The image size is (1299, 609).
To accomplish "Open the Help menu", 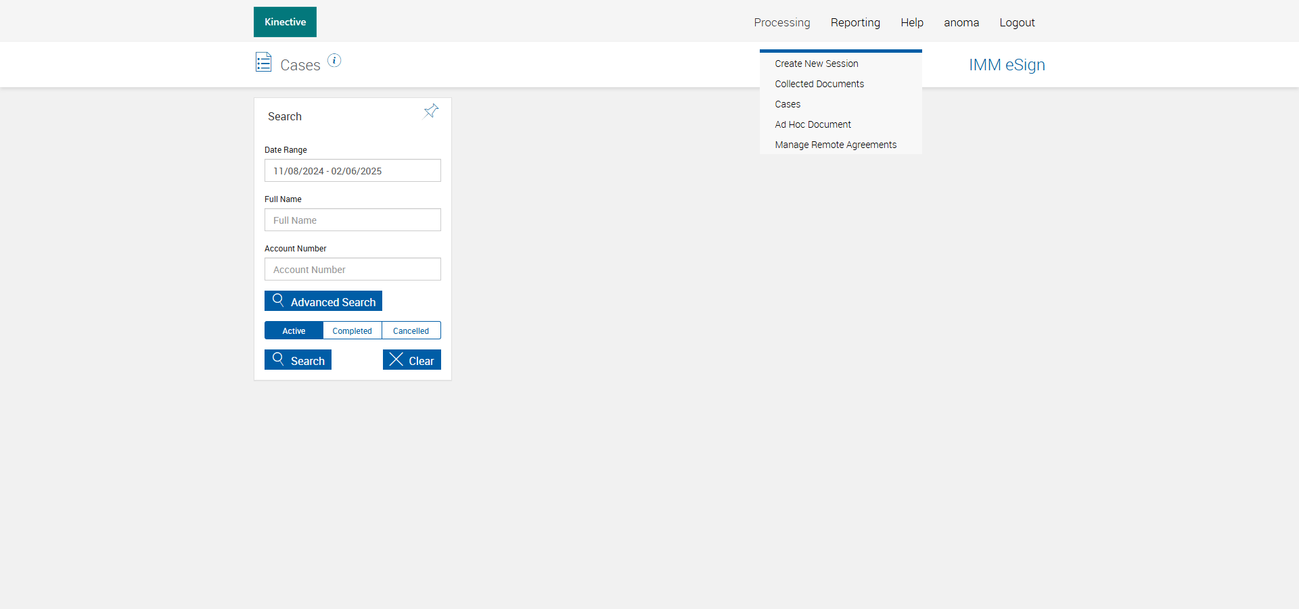I will (x=912, y=22).
